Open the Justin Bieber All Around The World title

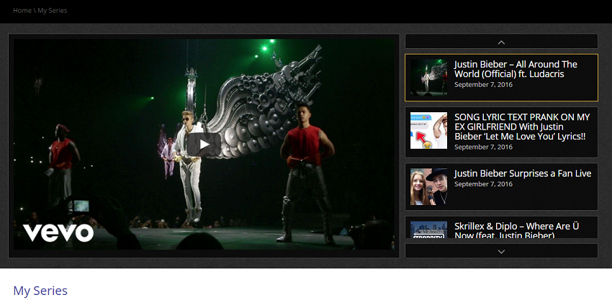pyautogui.click(x=516, y=69)
